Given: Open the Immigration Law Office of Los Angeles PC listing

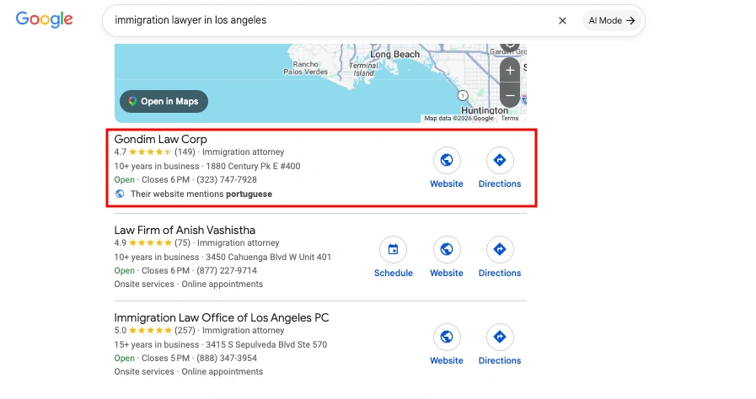Looking at the screenshot, I should tap(222, 317).
